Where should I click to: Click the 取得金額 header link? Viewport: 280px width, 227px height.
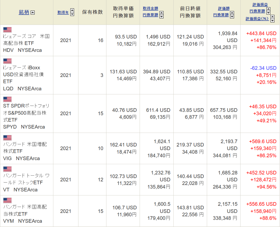point(150,8)
